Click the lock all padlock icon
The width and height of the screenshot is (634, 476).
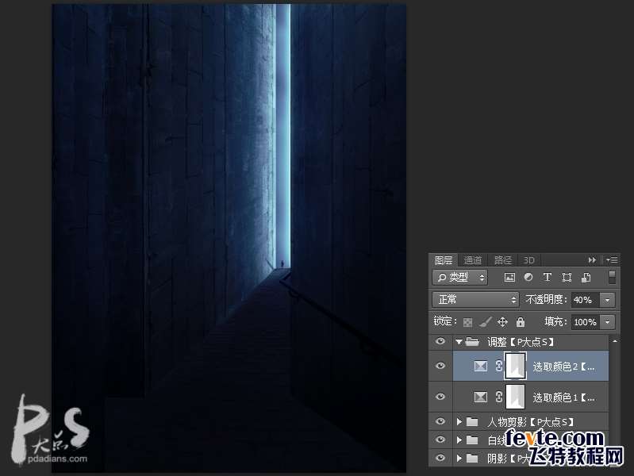click(521, 322)
